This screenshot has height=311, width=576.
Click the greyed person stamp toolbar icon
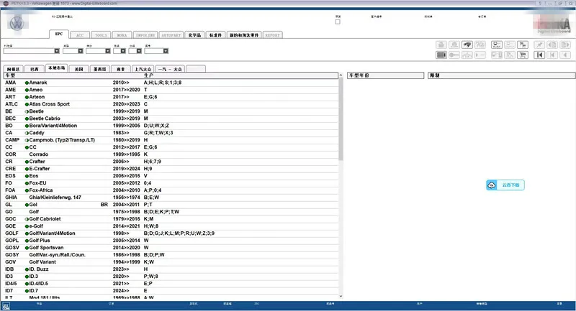[x=454, y=45]
